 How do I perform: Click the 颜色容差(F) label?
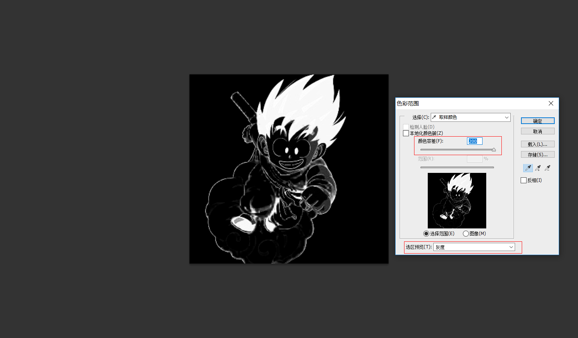tap(431, 141)
